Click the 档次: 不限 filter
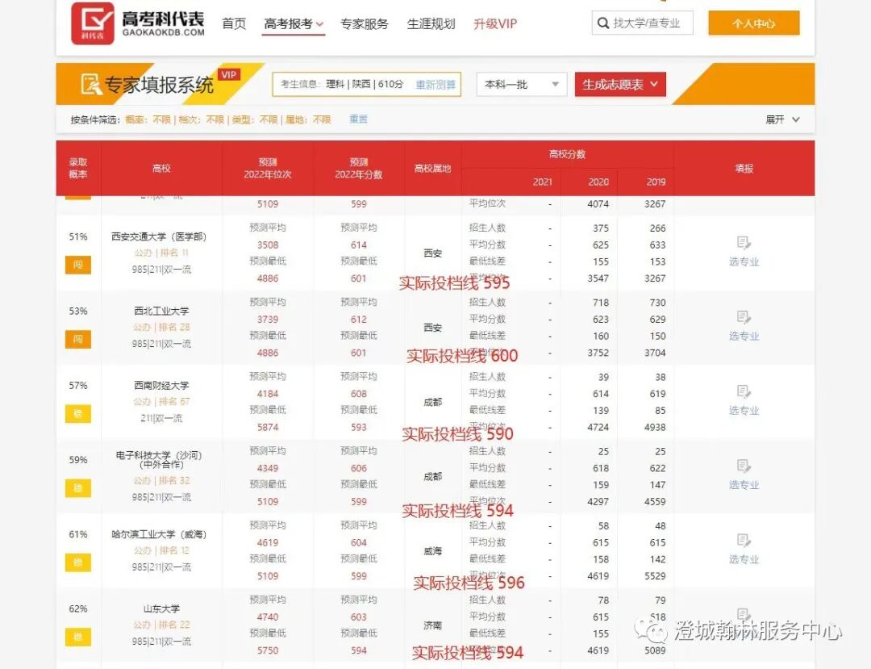This screenshot has width=871, height=669. point(202,119)
